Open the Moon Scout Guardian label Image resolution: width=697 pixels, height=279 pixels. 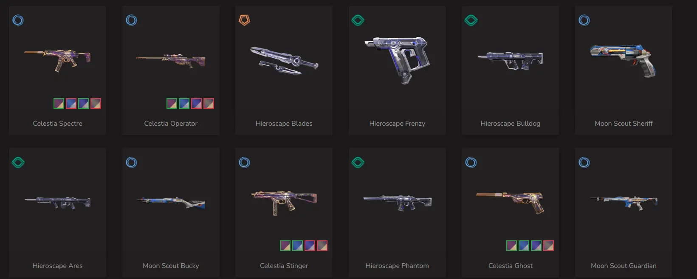coord(624,266)
